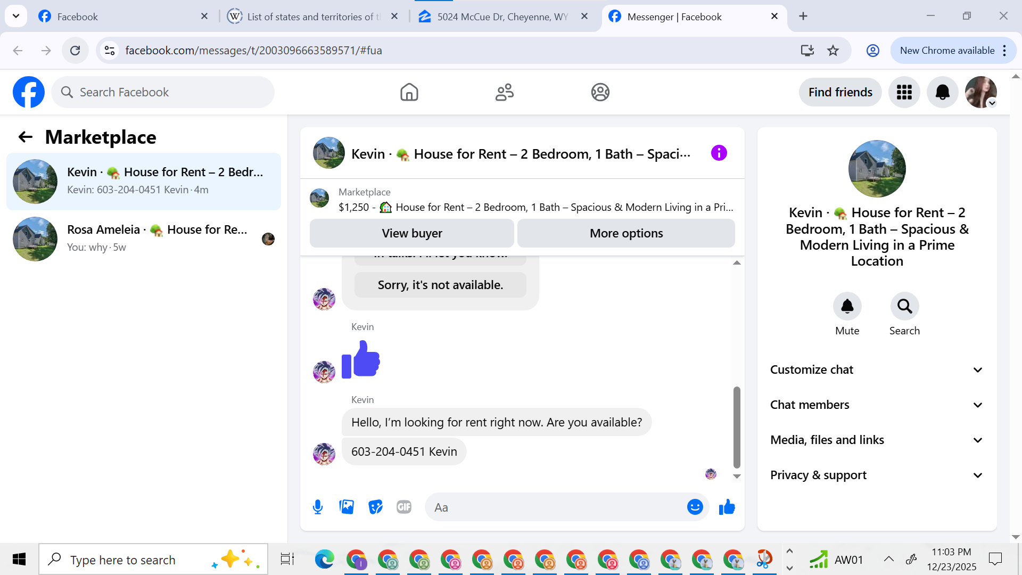
Task: Choose an emoji from the smiley icon
Action: point(695,507)
